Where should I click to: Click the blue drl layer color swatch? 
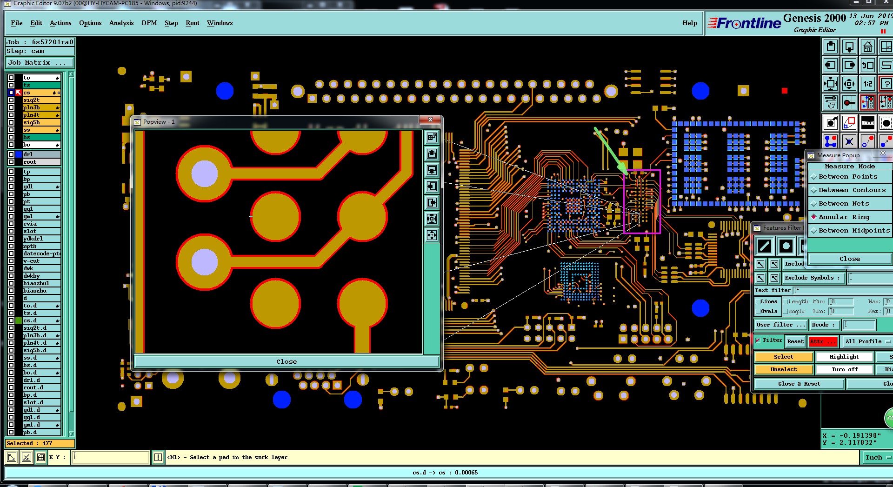(x=19, y=154)
